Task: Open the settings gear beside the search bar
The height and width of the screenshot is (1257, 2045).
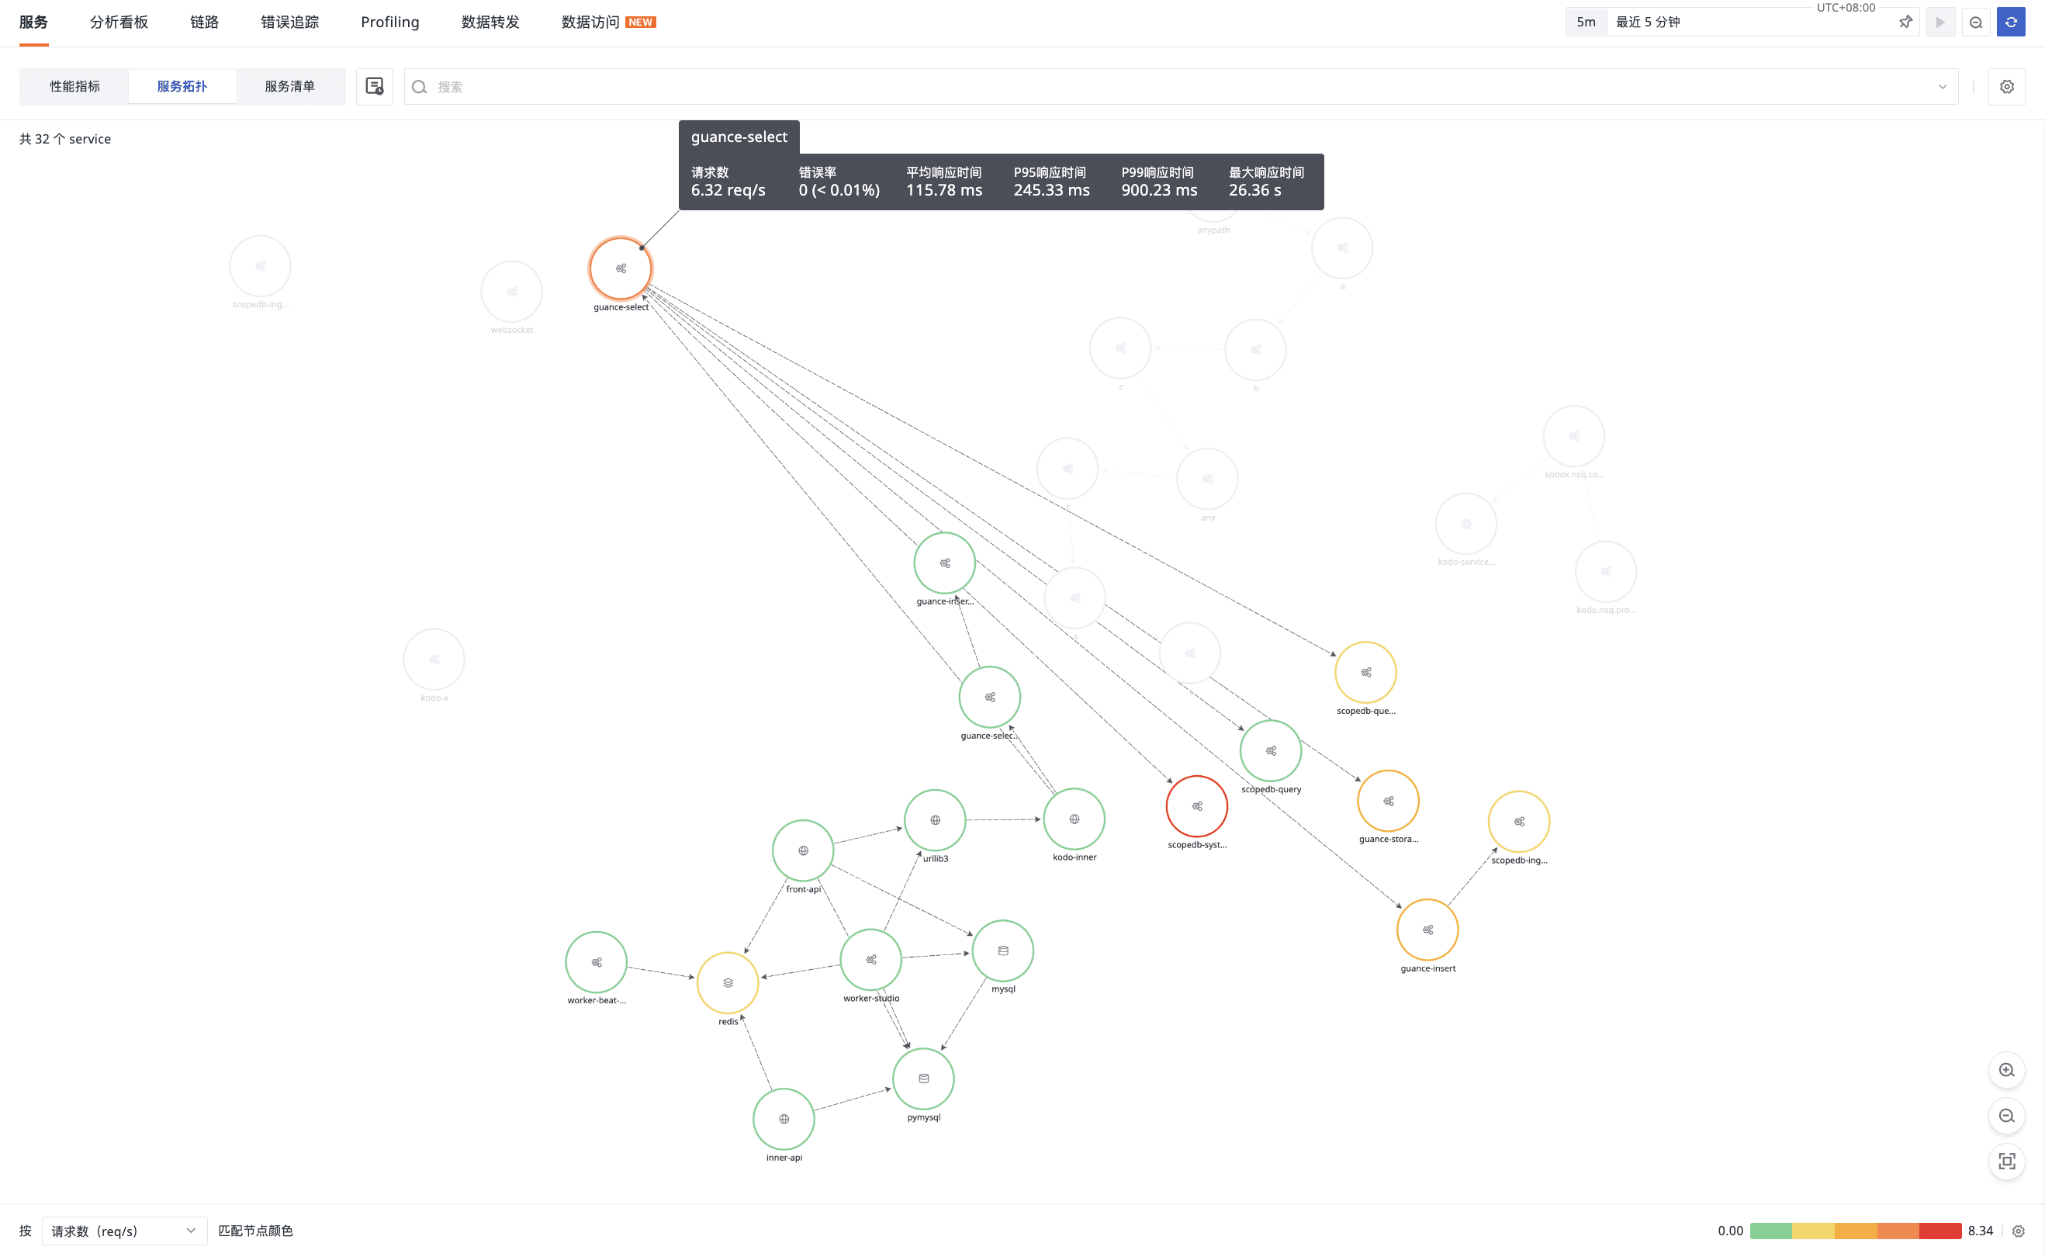Action: pyautogui.click(x=2006, y=86)
